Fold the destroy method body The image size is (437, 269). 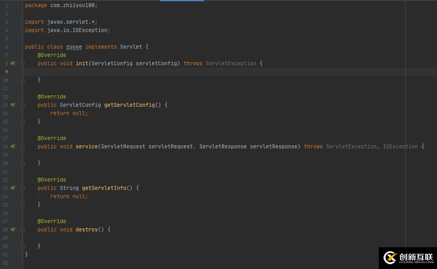(23, 229)
